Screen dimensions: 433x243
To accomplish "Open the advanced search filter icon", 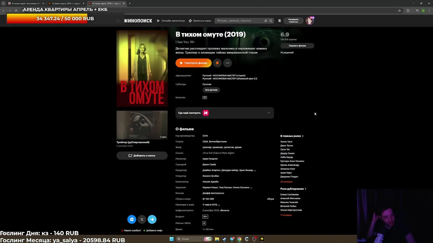I will point(266,21).
